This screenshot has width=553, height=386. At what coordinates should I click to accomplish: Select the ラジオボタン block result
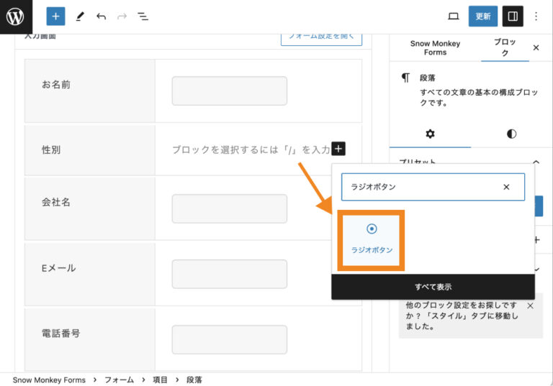372,239
